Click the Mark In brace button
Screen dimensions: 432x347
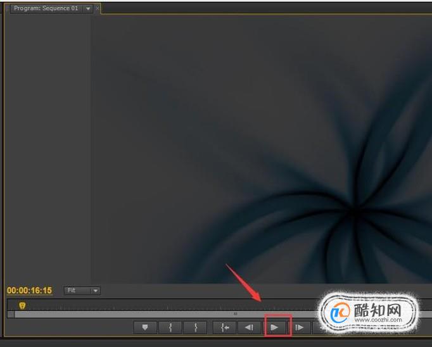click(170, 327)
